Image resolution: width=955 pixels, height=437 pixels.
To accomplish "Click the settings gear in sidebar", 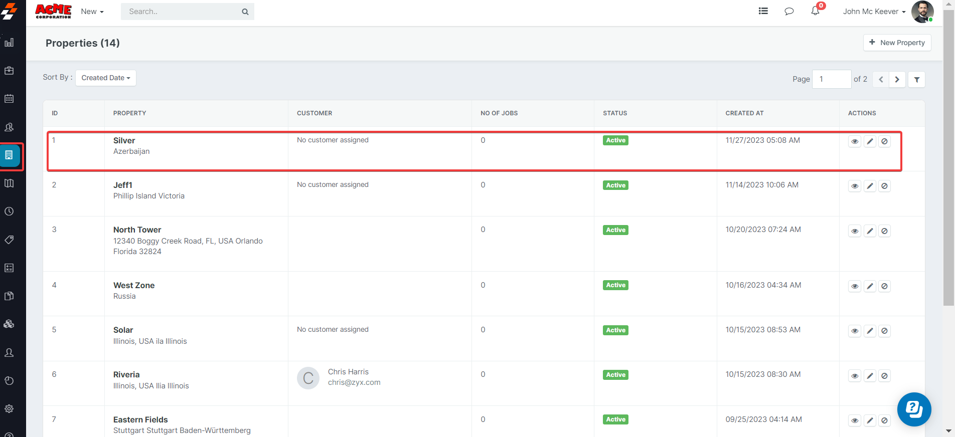I will pos(9,408).
